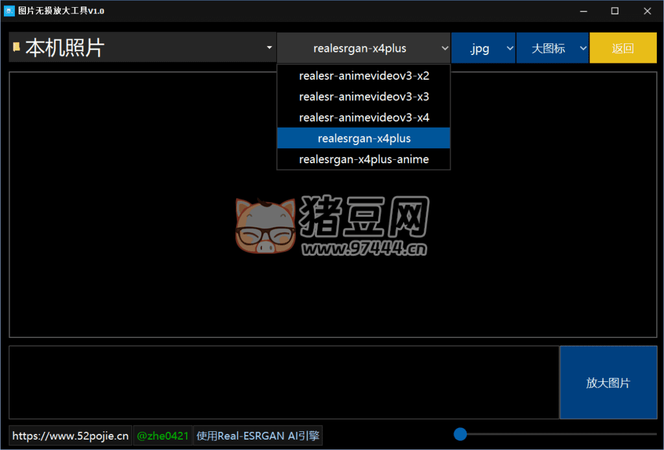Click the 使用Real-ESRGAN AI引擎 label
This screenshot has height=450, width=664.
point(257,436)
